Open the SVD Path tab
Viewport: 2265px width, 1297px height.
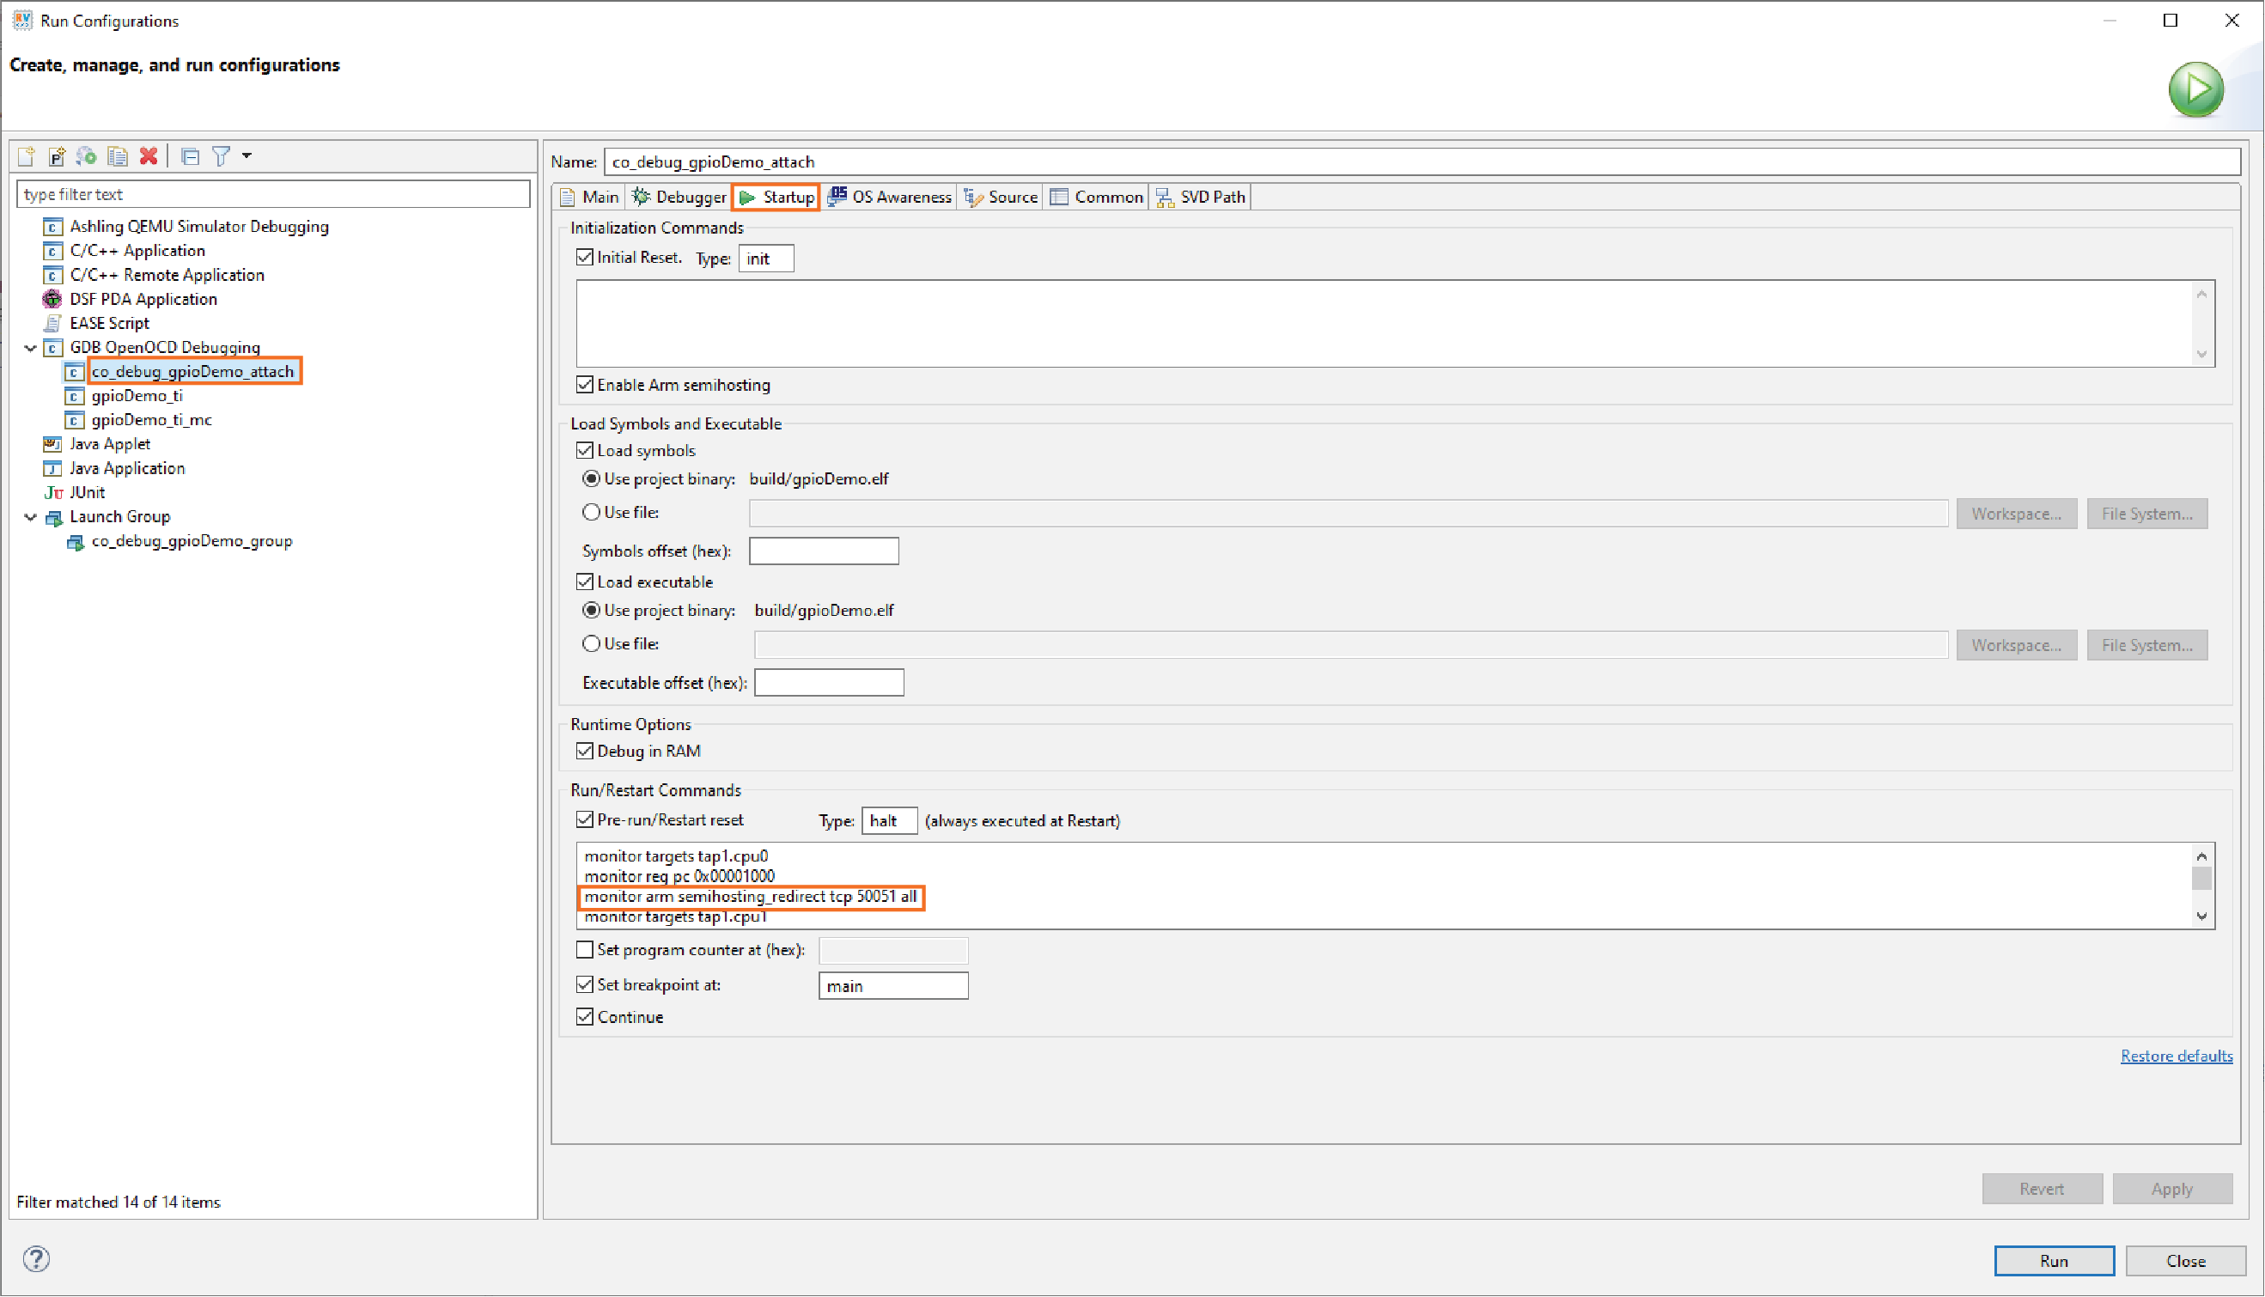[x=1201, y=197]
